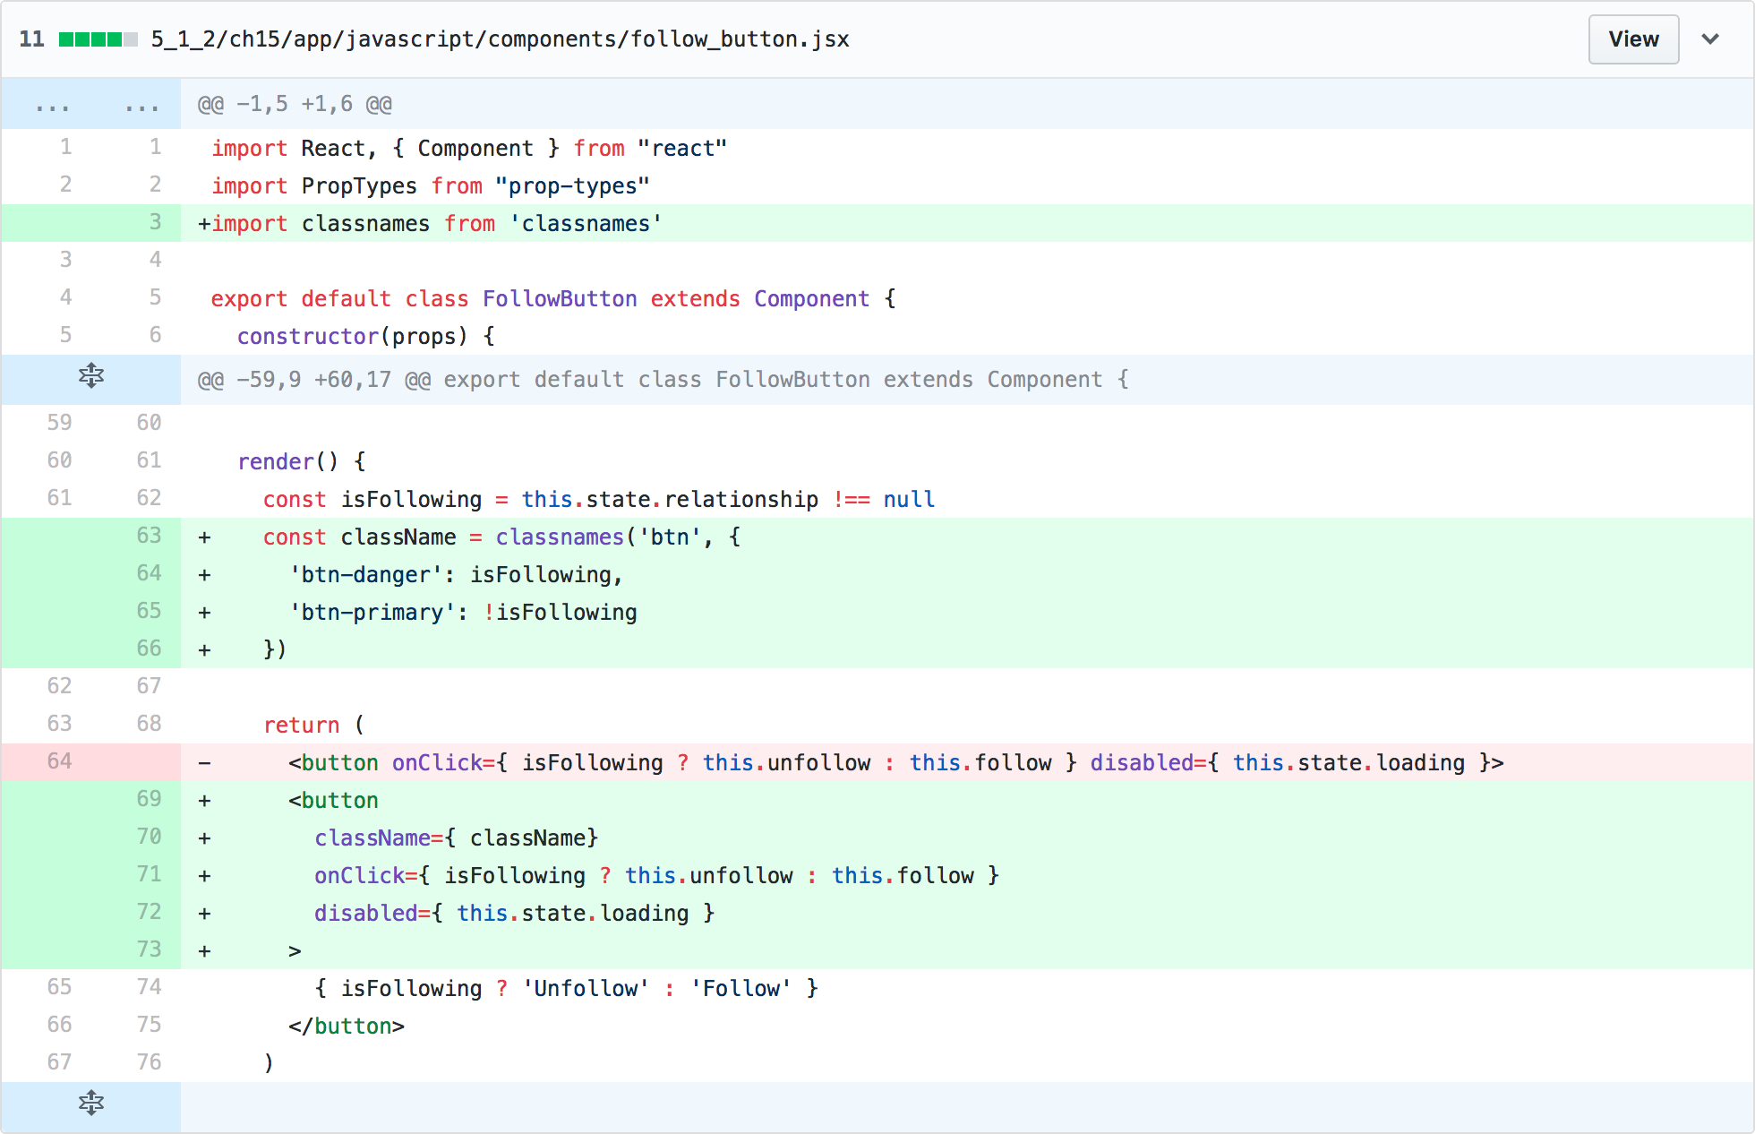Image resolution: width=1755 pixels, height=1134 pixels.
Task: Expand hidden lines above line 59
Action: click(x=90, y=377)
